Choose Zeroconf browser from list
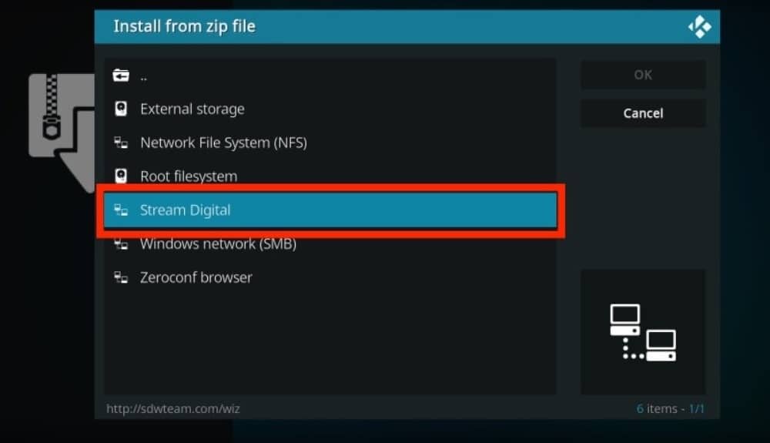This screenshot has height=443, width=770. click(330, 277)
